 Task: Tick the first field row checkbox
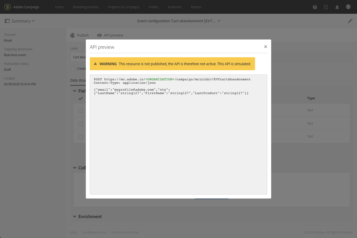point(81,111)
